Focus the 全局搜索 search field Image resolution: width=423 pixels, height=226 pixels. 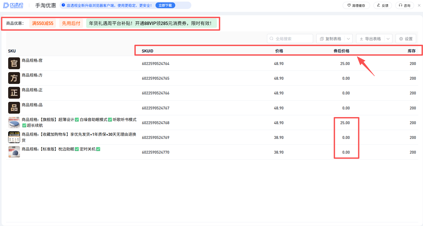[290, 39]
